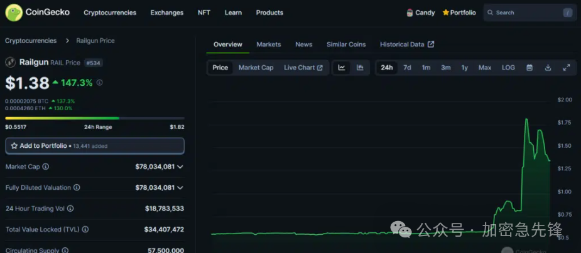Expand chart to fullscreen

[x=567, y=68]
